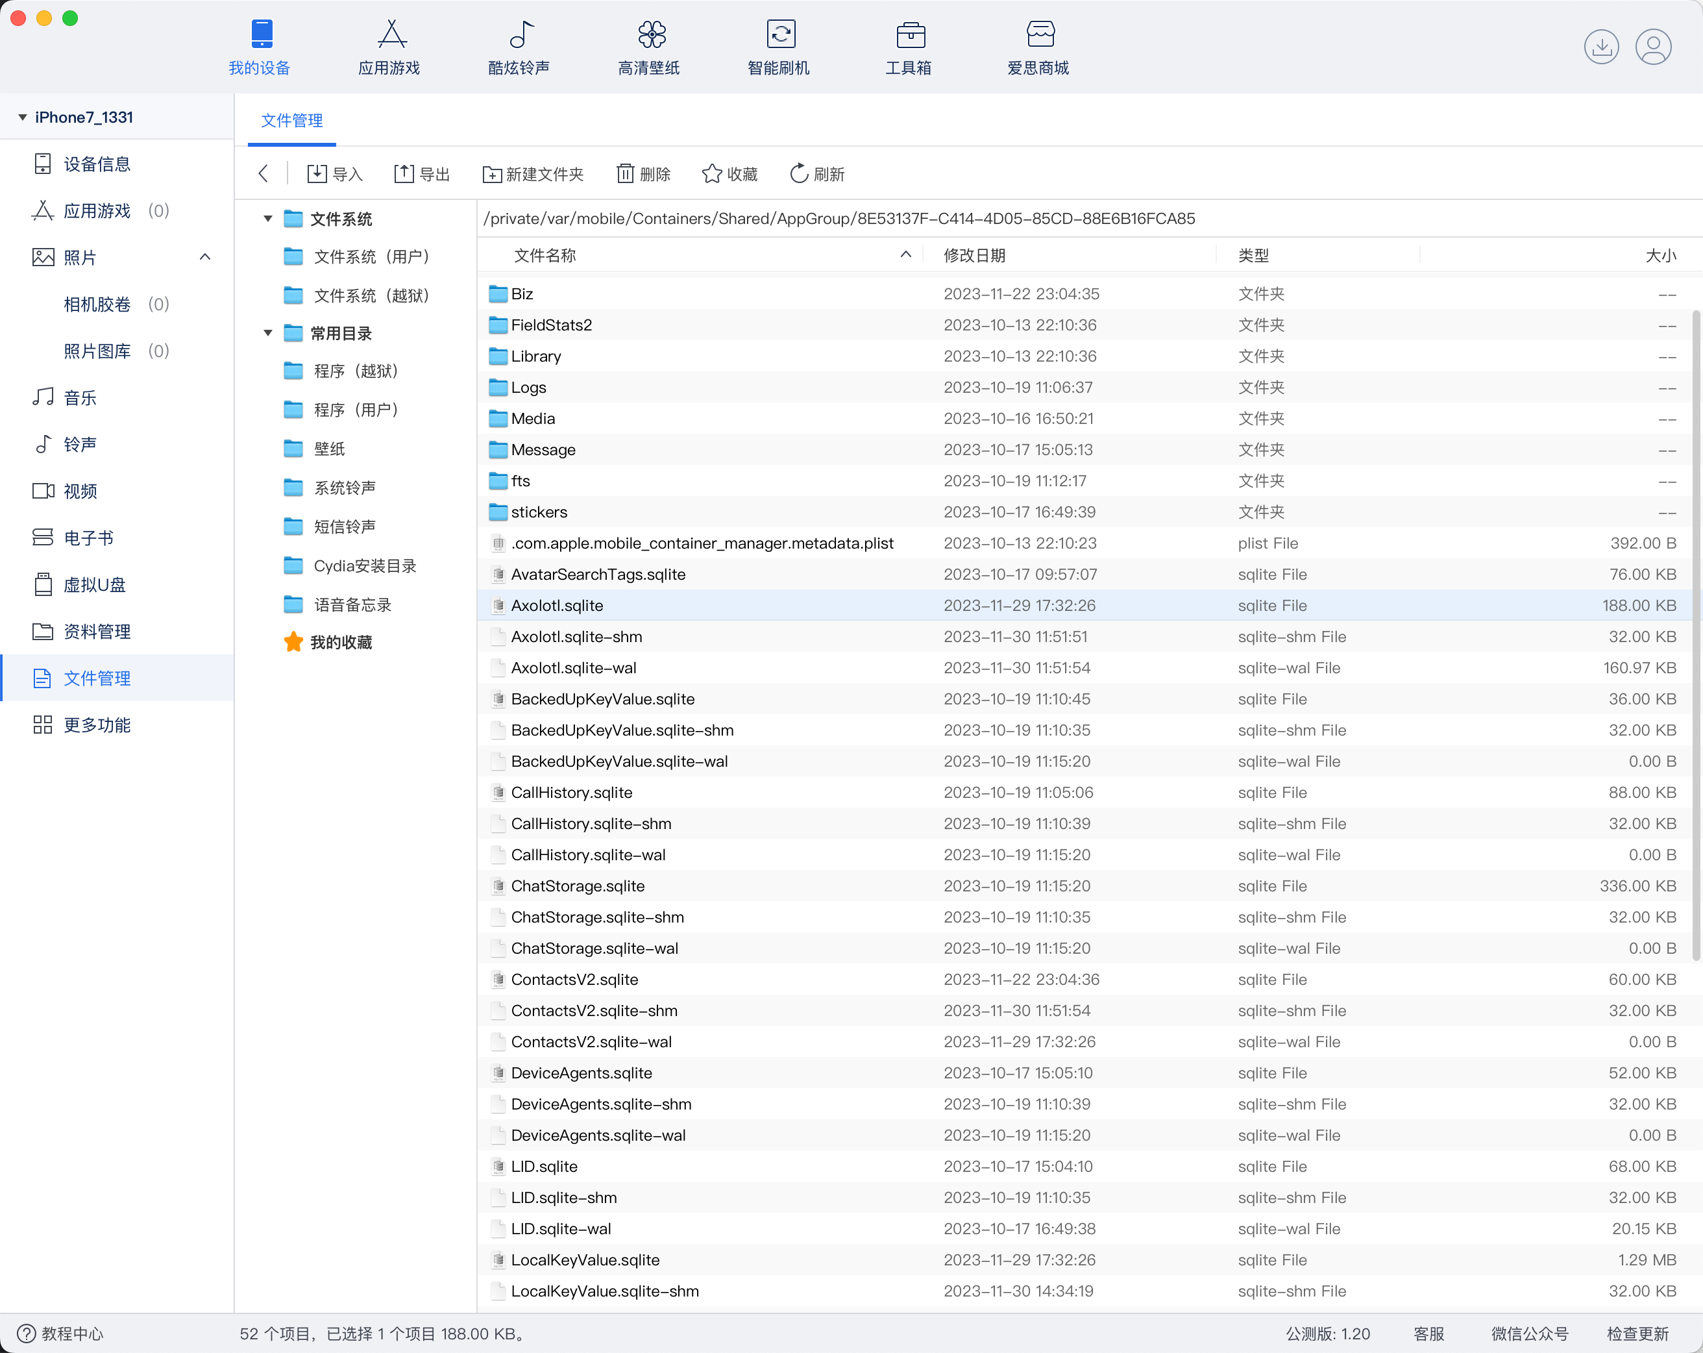
Task: Select 相机胶卷 (0) in the sidebar
Action: 117,304
